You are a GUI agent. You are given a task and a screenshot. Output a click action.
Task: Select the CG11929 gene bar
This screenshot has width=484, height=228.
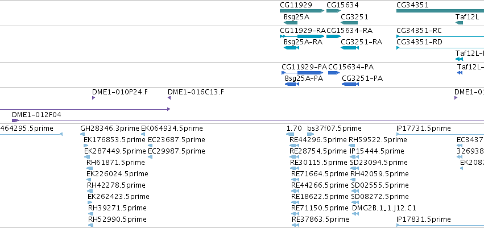(x=302, y=11)
